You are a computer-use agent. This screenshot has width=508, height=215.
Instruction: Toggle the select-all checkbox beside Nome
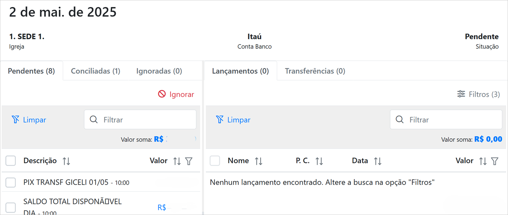tap(215, 161)
